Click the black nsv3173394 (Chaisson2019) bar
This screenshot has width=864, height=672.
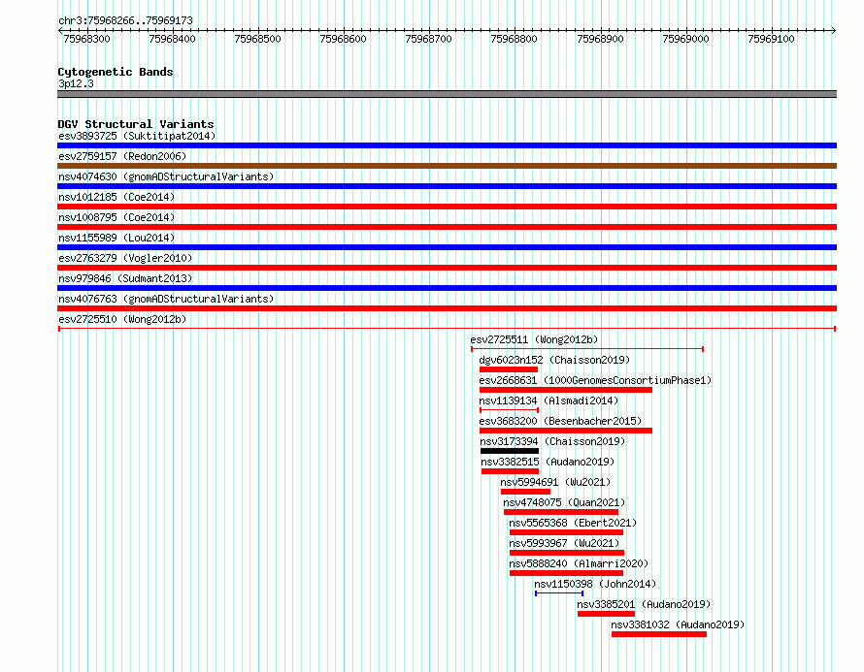510,451
